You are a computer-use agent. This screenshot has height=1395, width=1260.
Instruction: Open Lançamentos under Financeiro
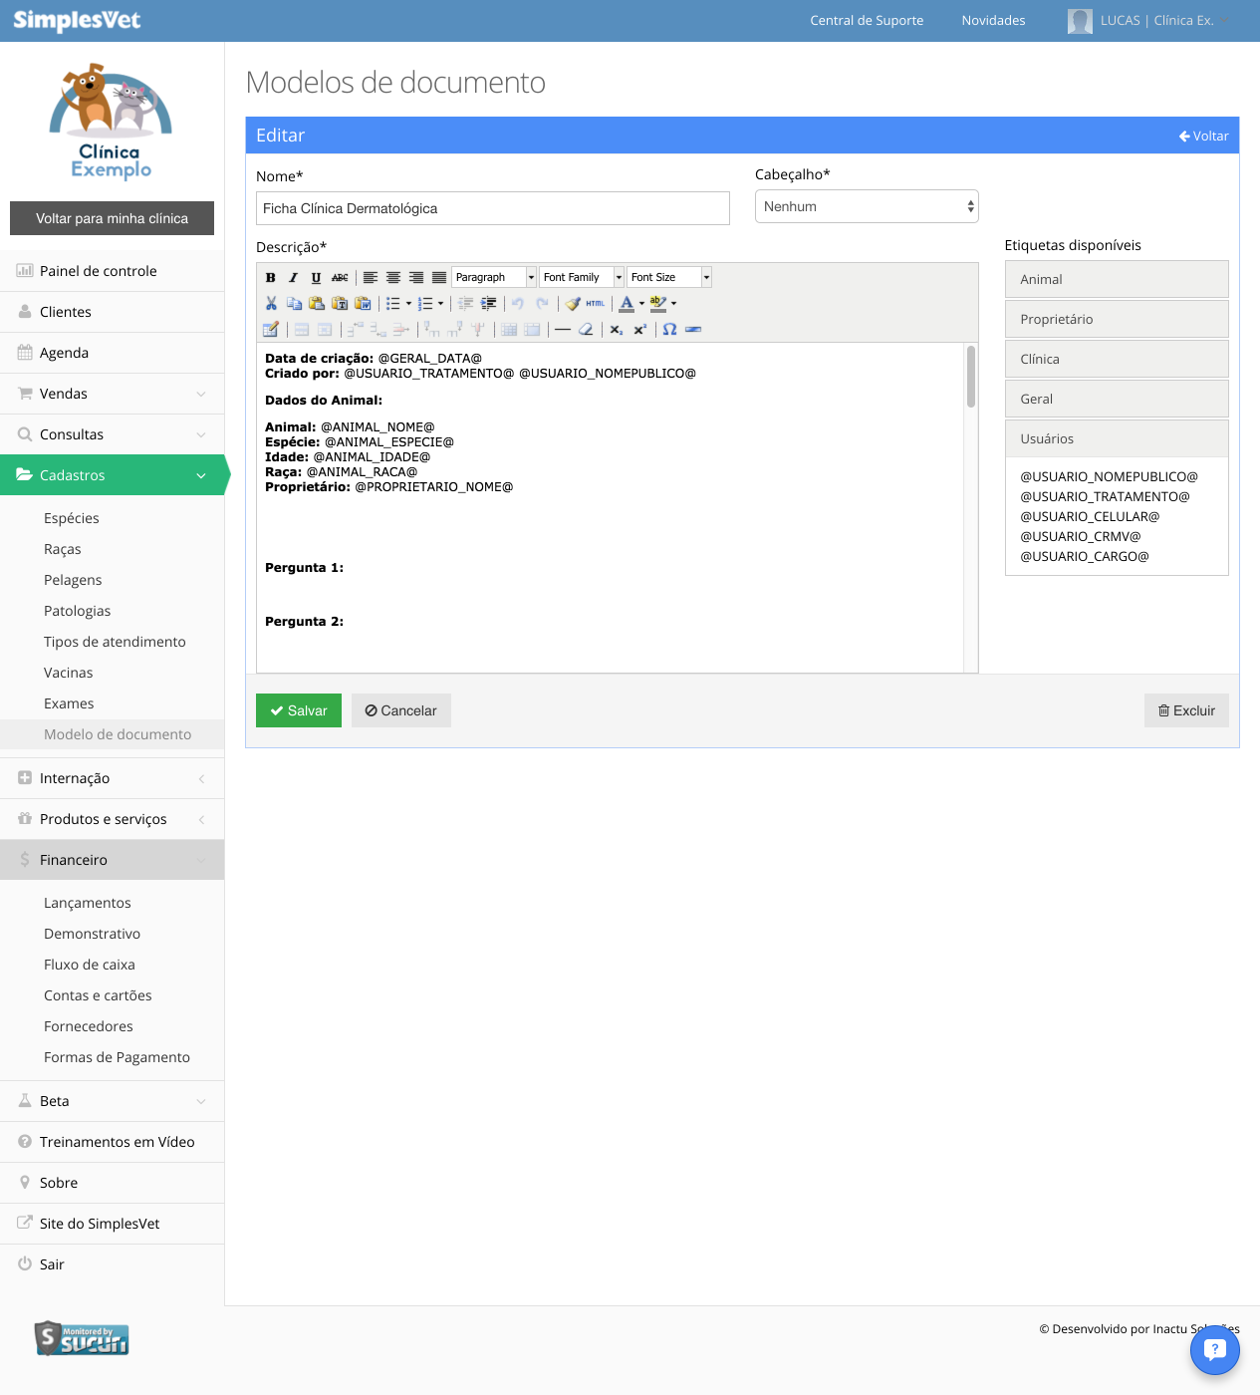click(x=88, y=903)
